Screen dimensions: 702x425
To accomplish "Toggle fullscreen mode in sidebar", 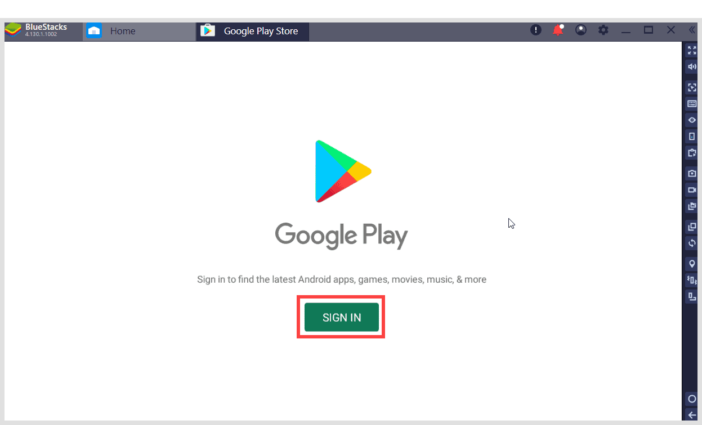I will pyautogui.click(x=692, y=50).
